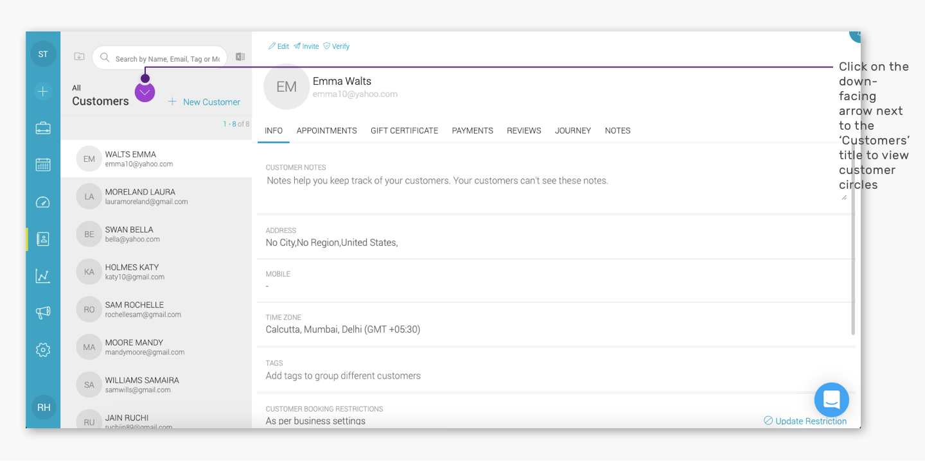Click into the Customer Notes text area
Image resolution: width=925 pixels, height=461 pixels.
click(x=556, y=187)
